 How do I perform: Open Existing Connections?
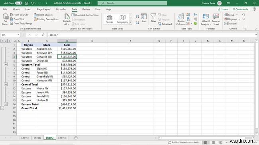46,19
